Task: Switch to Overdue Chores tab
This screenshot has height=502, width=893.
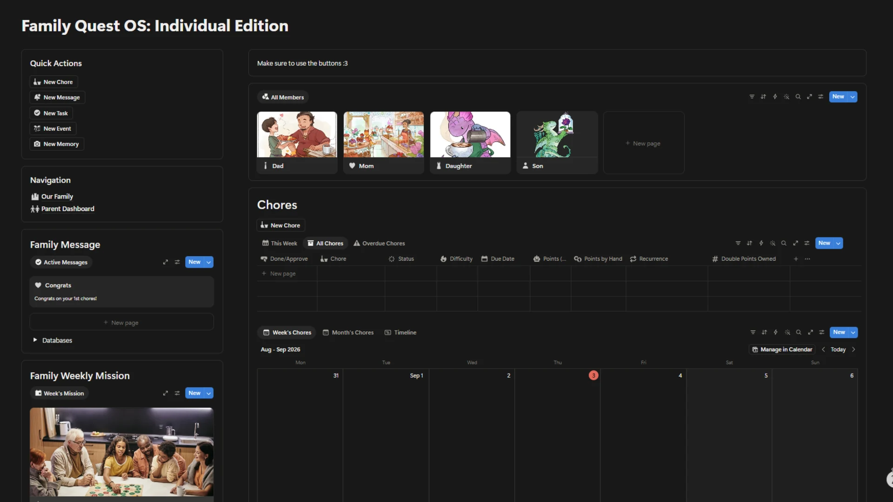Action: tap(379, 243)
